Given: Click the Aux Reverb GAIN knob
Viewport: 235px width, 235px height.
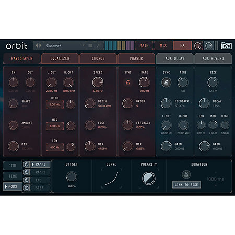Looking at the screenshot, I should tap(204, 146).
